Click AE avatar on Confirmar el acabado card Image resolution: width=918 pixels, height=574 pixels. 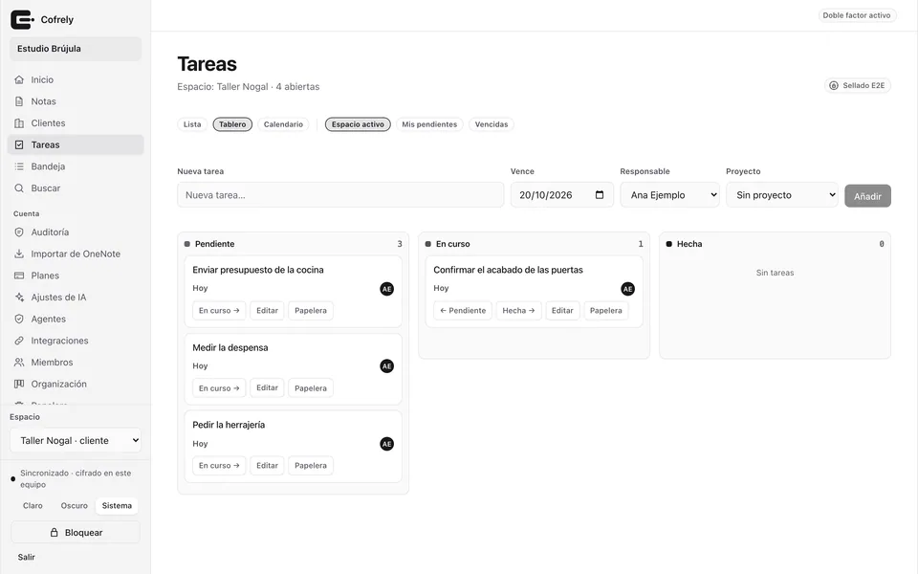point(627,289)
